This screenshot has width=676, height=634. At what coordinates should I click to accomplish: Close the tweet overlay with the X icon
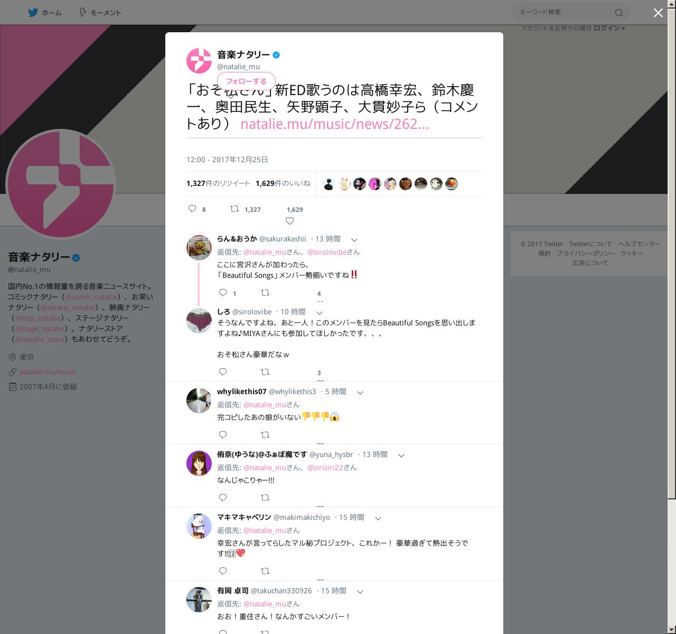point(658,13)
